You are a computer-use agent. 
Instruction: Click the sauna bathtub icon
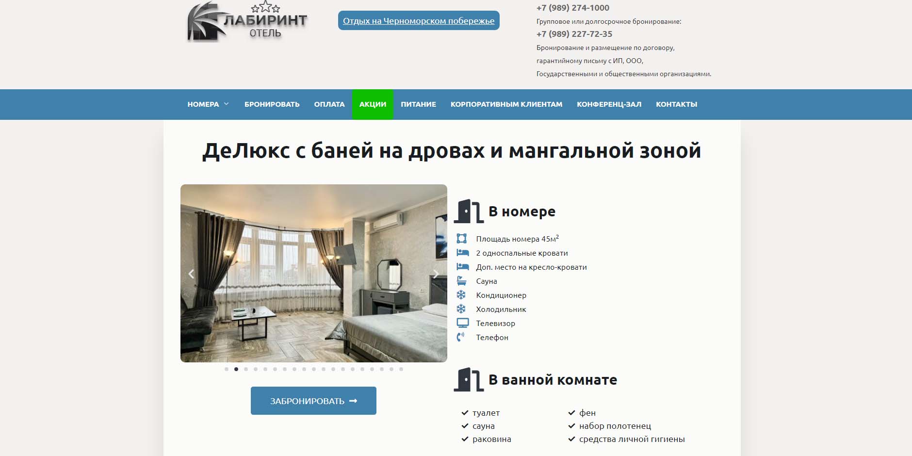[x=461, y=281]
